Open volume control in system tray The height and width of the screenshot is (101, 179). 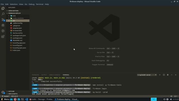pos(171,99)
